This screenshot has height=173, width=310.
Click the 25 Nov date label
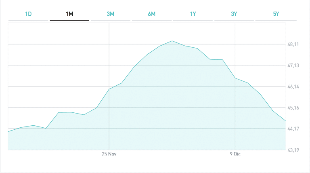click(109, 154)
